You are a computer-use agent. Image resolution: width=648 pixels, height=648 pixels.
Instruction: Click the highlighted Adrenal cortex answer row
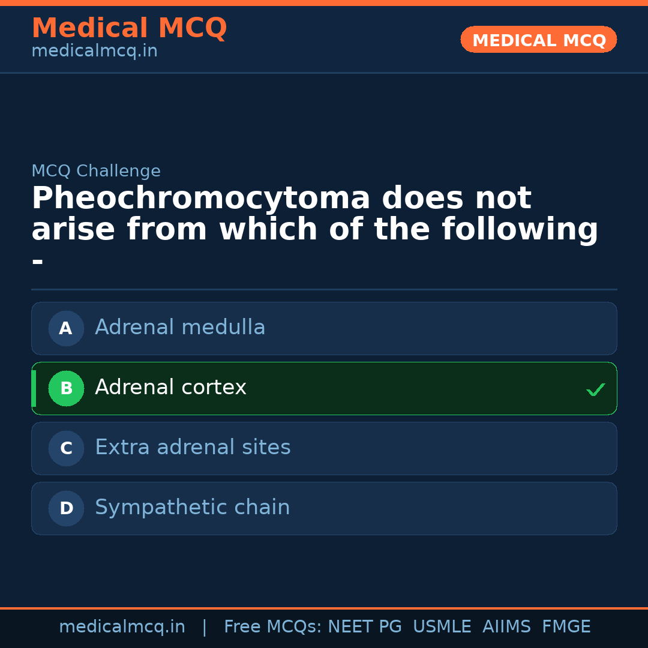tap(324, 388)
